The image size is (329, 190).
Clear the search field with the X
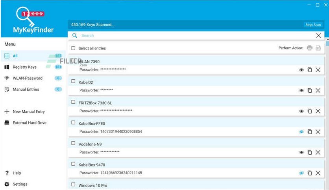click(x=318, y=36)
